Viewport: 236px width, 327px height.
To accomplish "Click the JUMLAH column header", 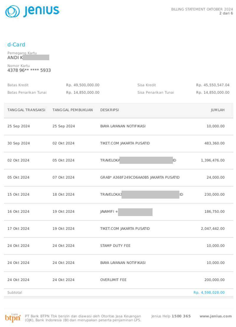I will (x=218, y=110).
